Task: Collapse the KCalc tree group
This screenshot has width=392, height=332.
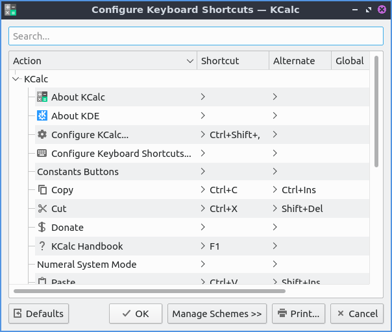Action: tap(16, 79)
